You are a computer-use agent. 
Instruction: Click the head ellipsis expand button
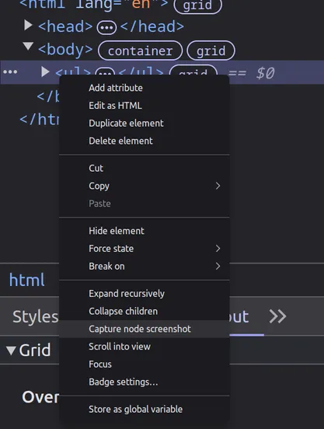pos(106,28)
